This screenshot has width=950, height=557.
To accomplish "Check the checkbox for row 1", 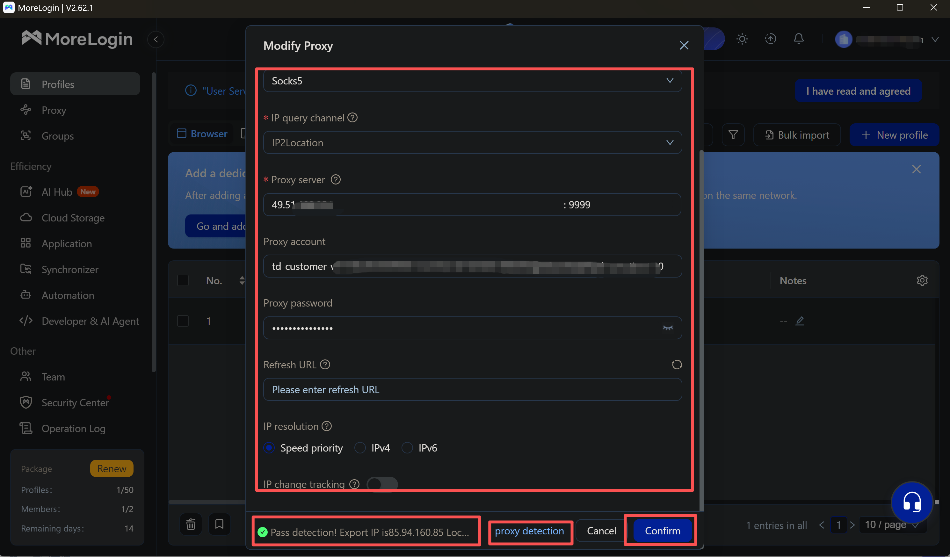I will click(183, 321).
